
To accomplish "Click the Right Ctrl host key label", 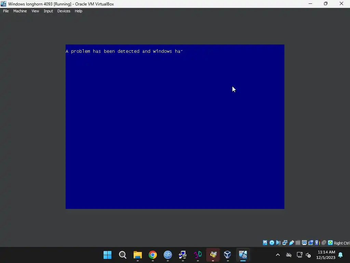I will tap(341, 243).
